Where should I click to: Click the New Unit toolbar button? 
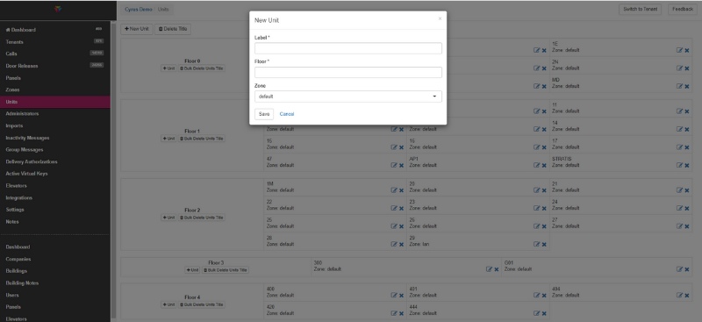click(137, 29)
